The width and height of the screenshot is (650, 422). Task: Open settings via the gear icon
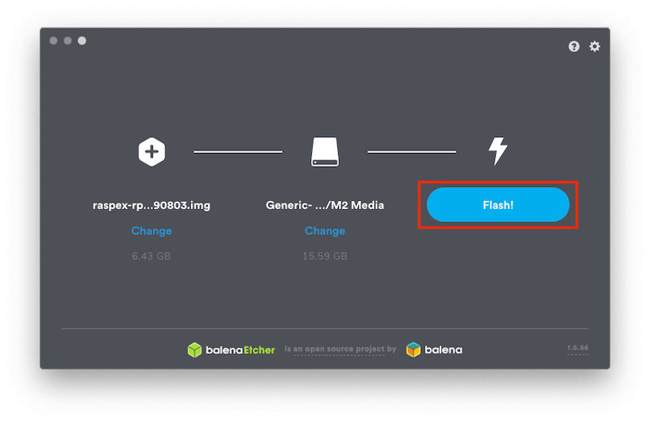[595, 46]
